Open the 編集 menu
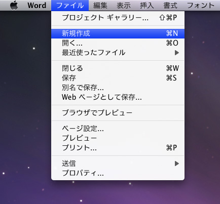220x204 pixels. [x=100, y=5]
